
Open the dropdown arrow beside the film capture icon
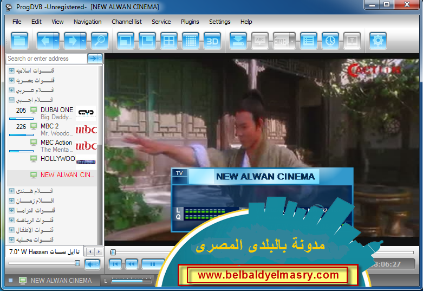tap(292, 41)
